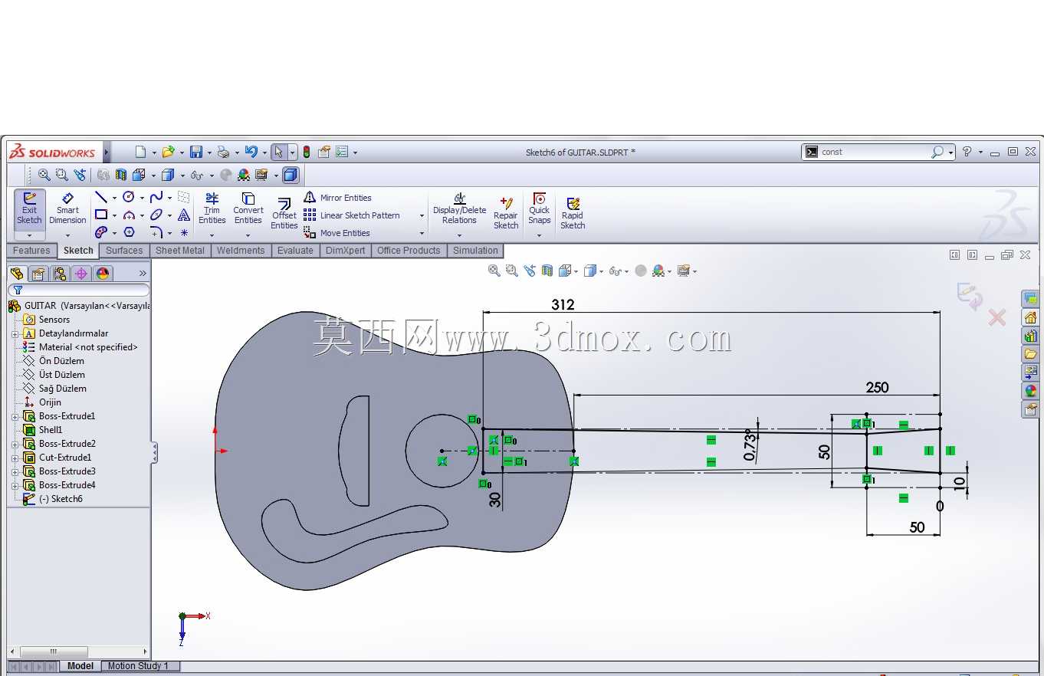Click the 312 dimension text
The image size is (1044, 676).
[x=563, y=304]
